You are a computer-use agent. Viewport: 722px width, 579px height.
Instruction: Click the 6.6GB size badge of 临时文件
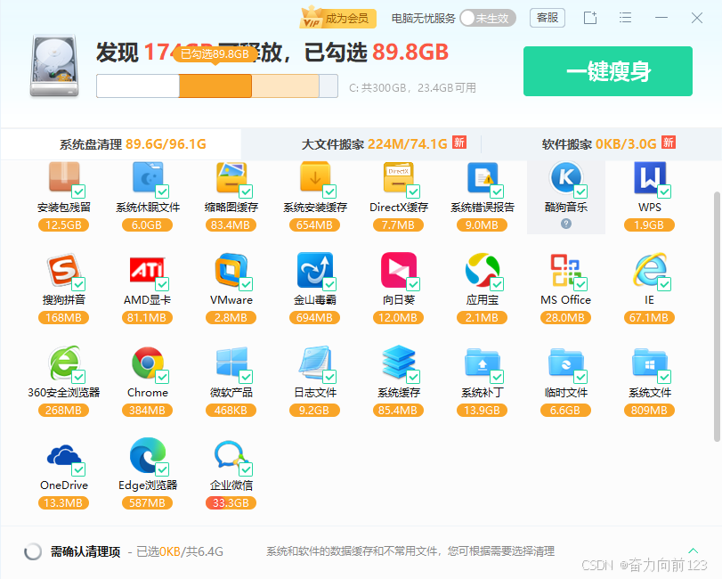(565, 411)
